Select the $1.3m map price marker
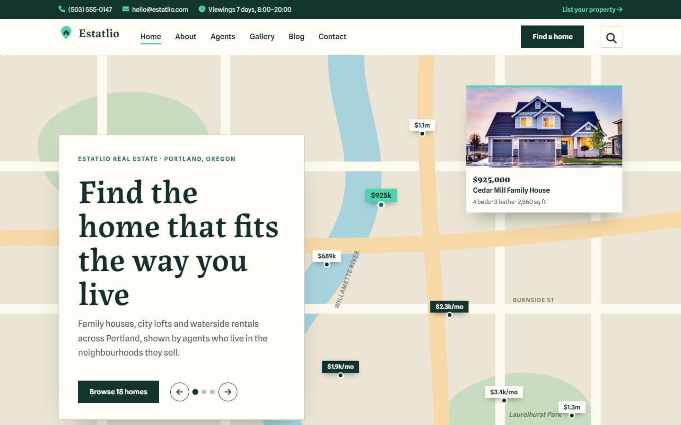Image resolution: width=681 pixels, height=425 pixels. (572, 407)
